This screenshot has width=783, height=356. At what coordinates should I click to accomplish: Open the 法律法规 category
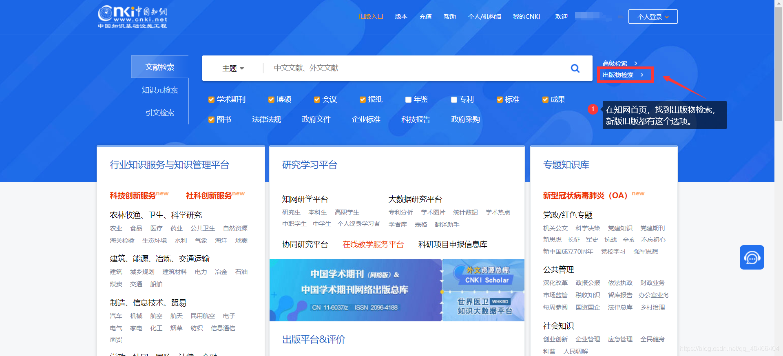[266, 119]
